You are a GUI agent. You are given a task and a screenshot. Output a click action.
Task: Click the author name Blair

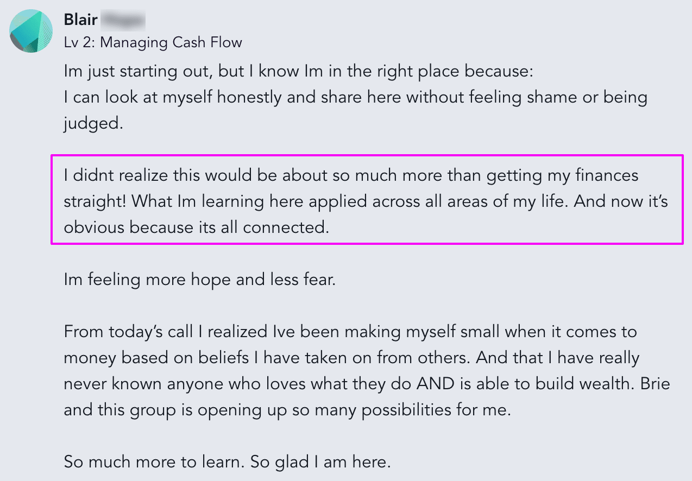click(80, 20)
